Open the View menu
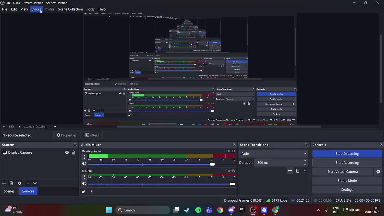The height and width of the screenshot is (216, 384). click(x=24, y=9)
